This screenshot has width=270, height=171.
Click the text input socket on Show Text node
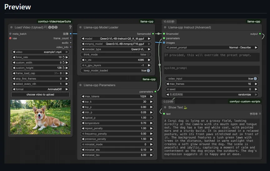coord(164,114)
